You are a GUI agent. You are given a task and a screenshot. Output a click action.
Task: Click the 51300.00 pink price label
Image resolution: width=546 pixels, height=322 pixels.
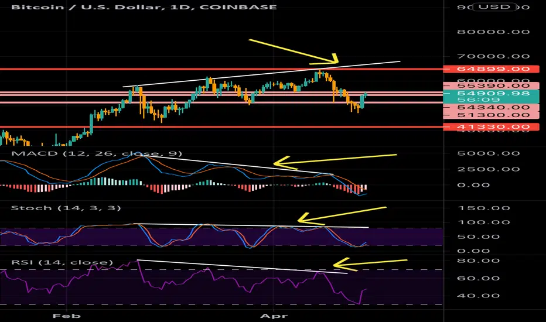[x=491, y=115]
